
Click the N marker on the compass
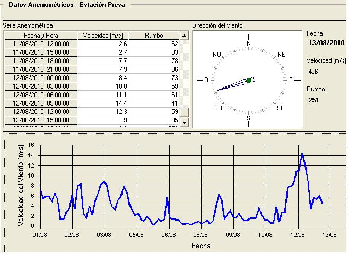point(249,43)
